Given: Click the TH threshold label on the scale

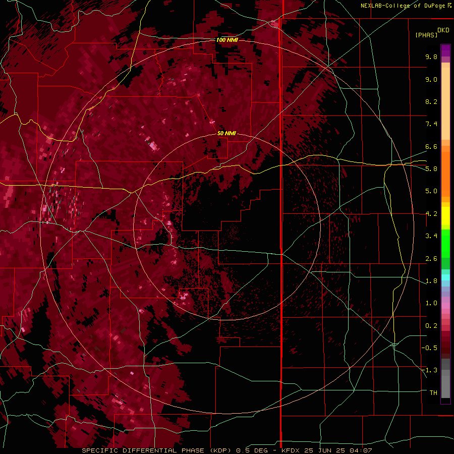Looking at the screenshot, I should tap(433, 393).
